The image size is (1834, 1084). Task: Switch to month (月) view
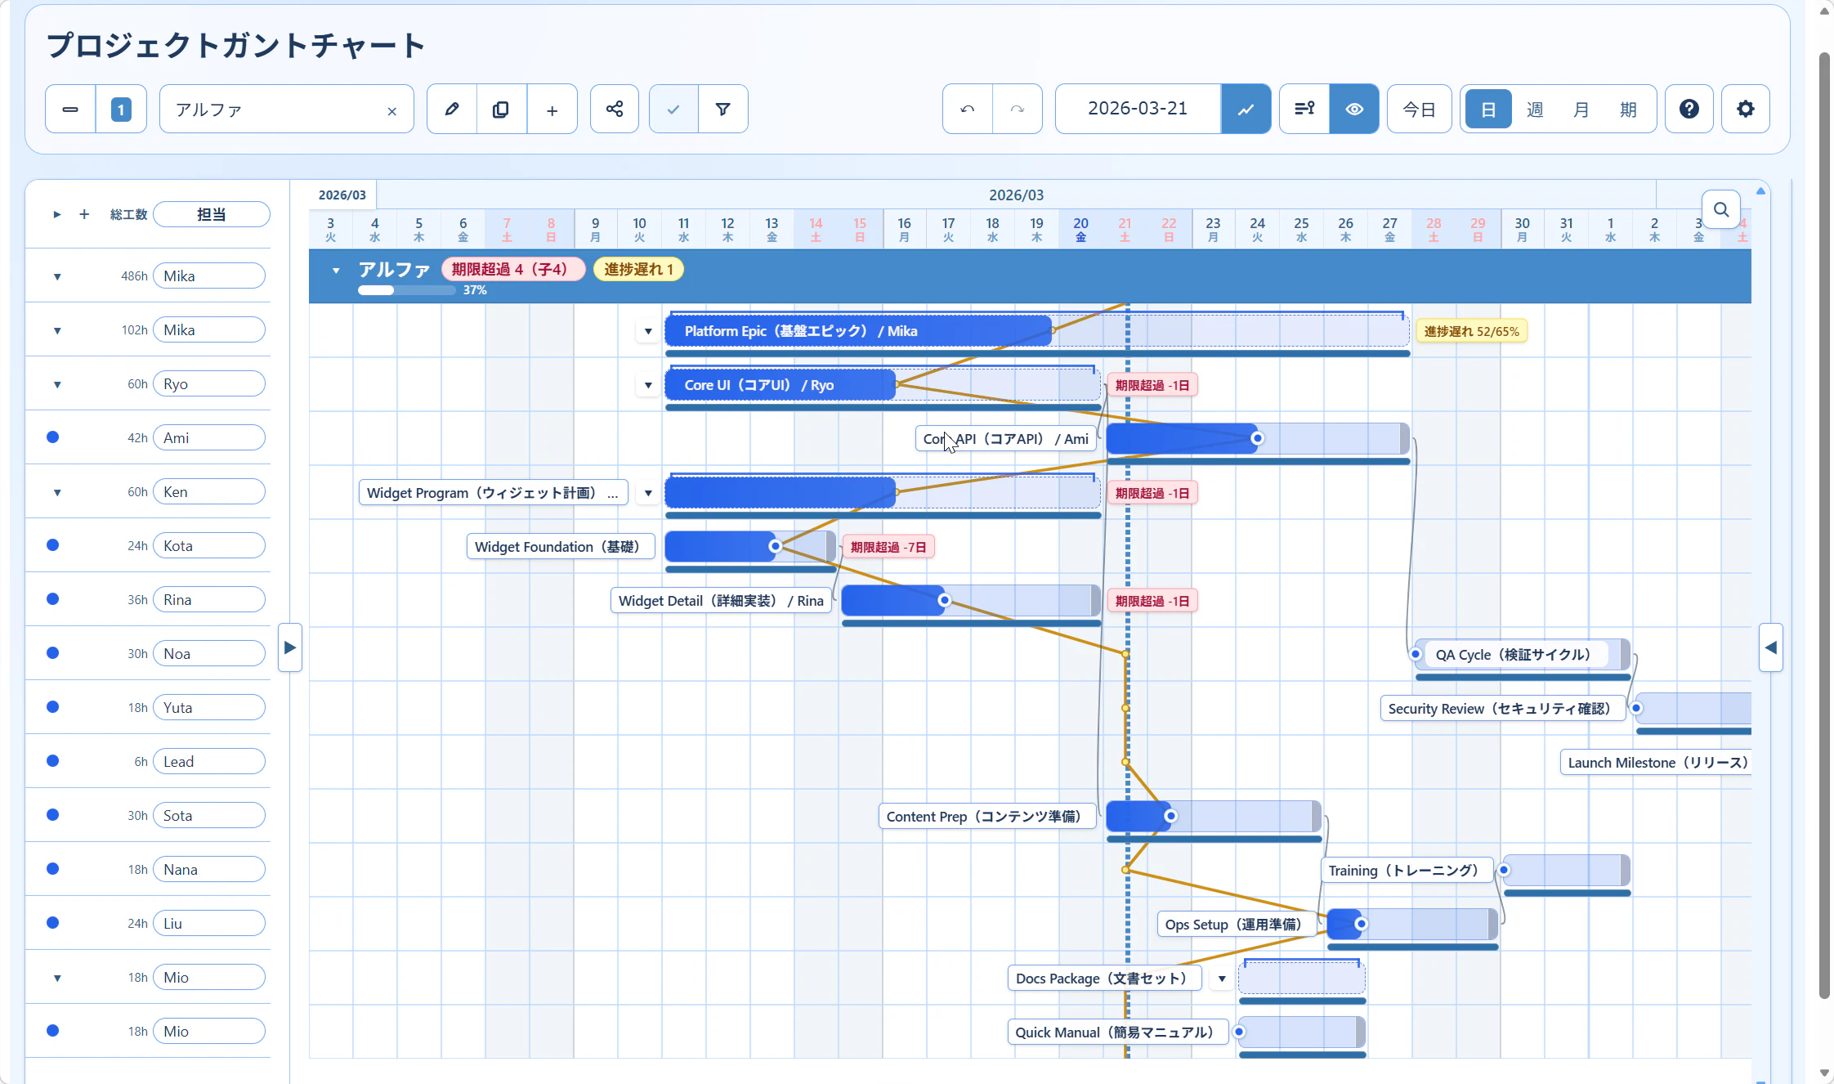pos(1581,109)
